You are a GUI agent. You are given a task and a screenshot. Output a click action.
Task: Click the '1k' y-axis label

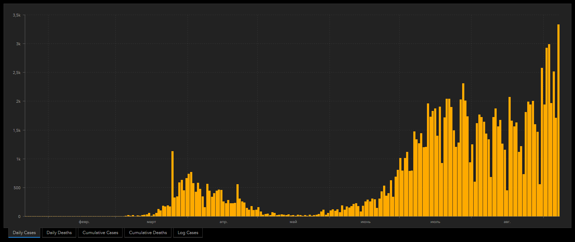[18, 159]
